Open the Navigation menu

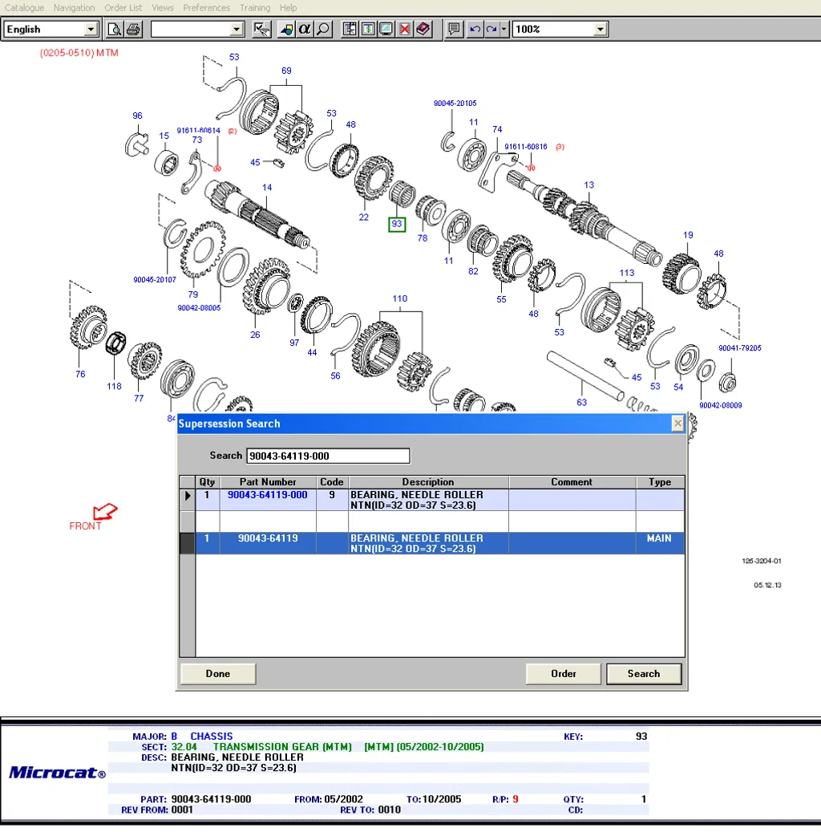point(75,8)
